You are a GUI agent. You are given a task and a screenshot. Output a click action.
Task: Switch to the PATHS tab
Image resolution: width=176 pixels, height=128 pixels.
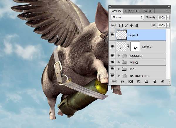pos(148,11)
